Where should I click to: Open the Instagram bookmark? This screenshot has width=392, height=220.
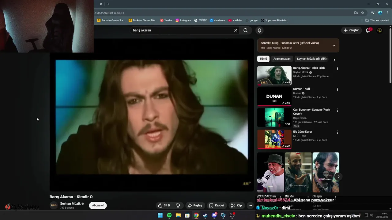coord(183,20)
